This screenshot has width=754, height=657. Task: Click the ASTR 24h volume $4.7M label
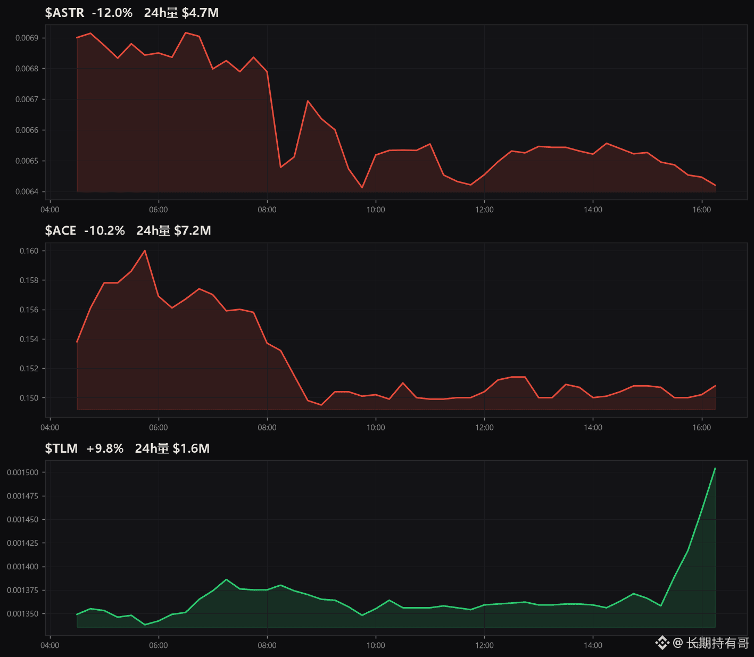coord(181,13)
